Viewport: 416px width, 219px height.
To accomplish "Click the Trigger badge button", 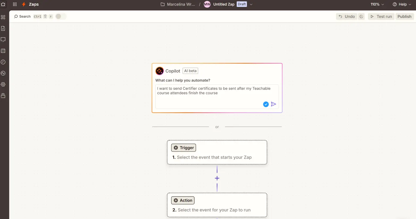I will coord(184,148).
